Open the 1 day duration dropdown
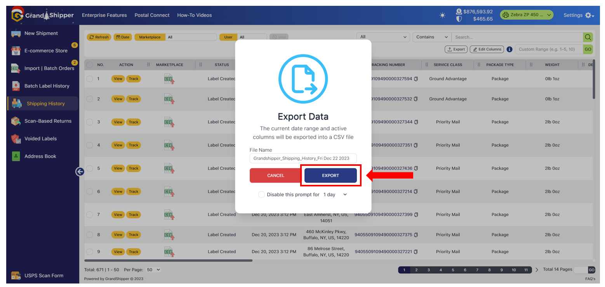The width and height of the screenshot is (605, 287). [x=335, y=195]
